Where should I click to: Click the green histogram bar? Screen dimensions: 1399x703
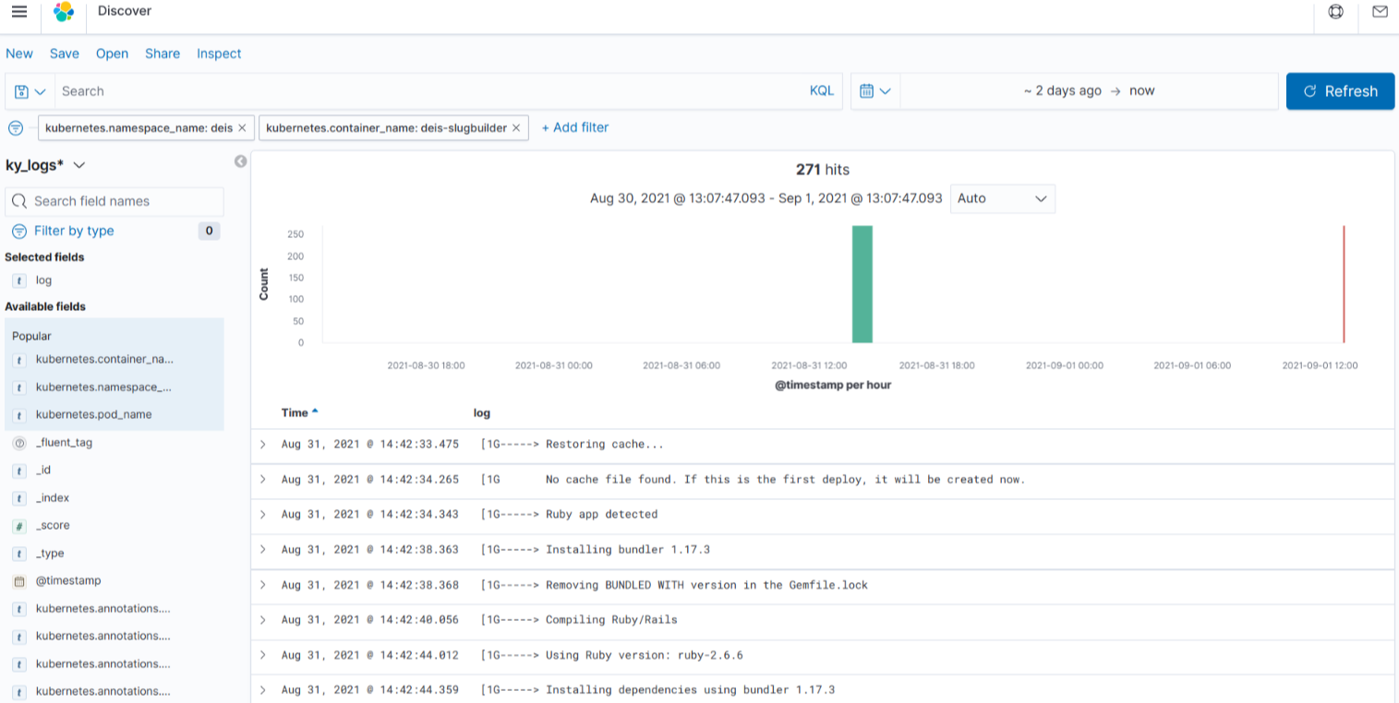tap(862, 284)
